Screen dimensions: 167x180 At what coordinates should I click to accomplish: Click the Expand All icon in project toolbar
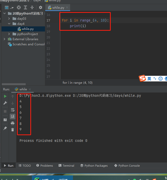click(25, 8)
